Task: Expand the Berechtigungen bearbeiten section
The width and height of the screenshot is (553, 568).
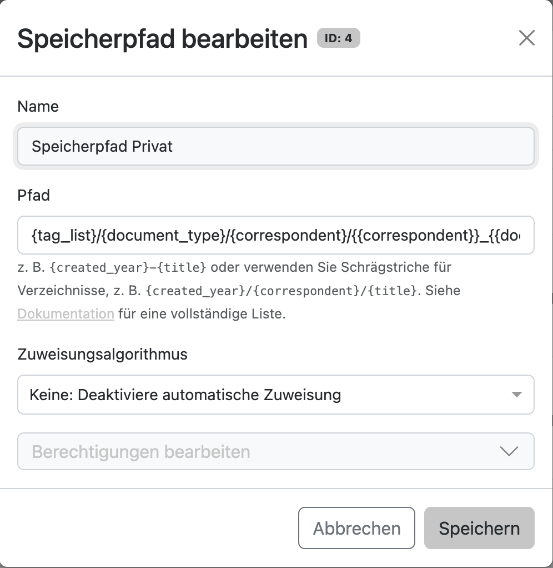Action: tap(276, 451)
